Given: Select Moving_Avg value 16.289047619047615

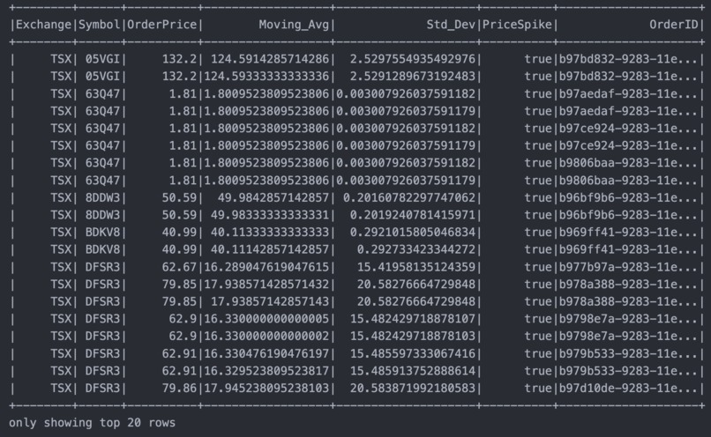Looking at the screenshot, I should (266, 267).
